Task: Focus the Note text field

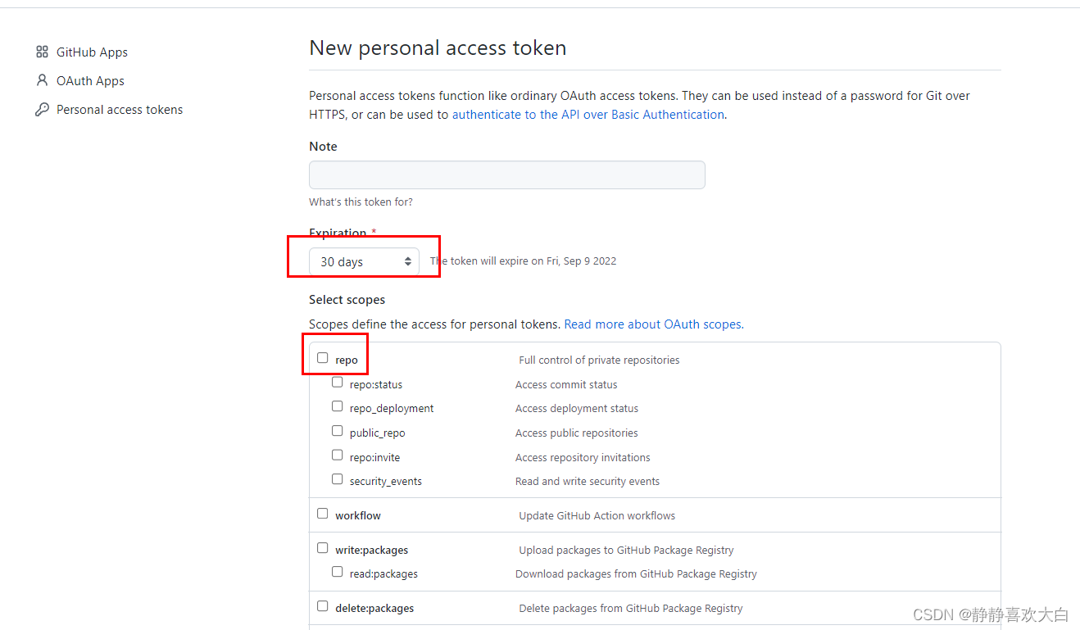Action: [x=506, y=174]
